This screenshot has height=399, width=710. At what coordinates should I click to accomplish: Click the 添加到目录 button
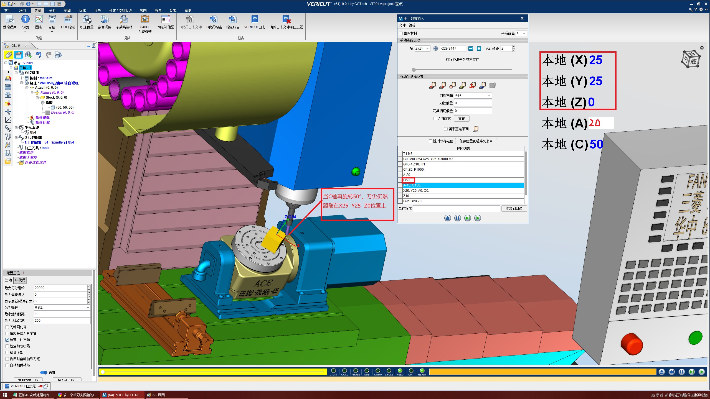(x=514, y=208)
